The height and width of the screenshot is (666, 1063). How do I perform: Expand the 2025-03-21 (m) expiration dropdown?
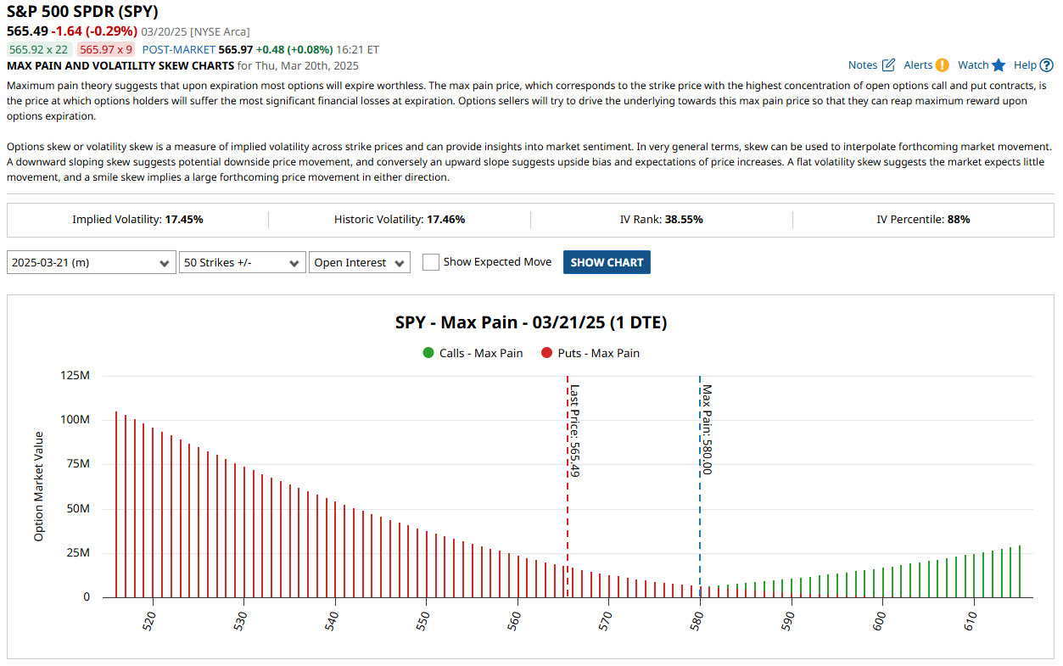pyautogui.click(x=92, y=262)
